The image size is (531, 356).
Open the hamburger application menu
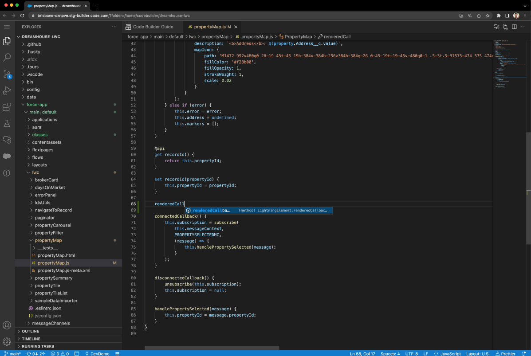tap(7, 27)
